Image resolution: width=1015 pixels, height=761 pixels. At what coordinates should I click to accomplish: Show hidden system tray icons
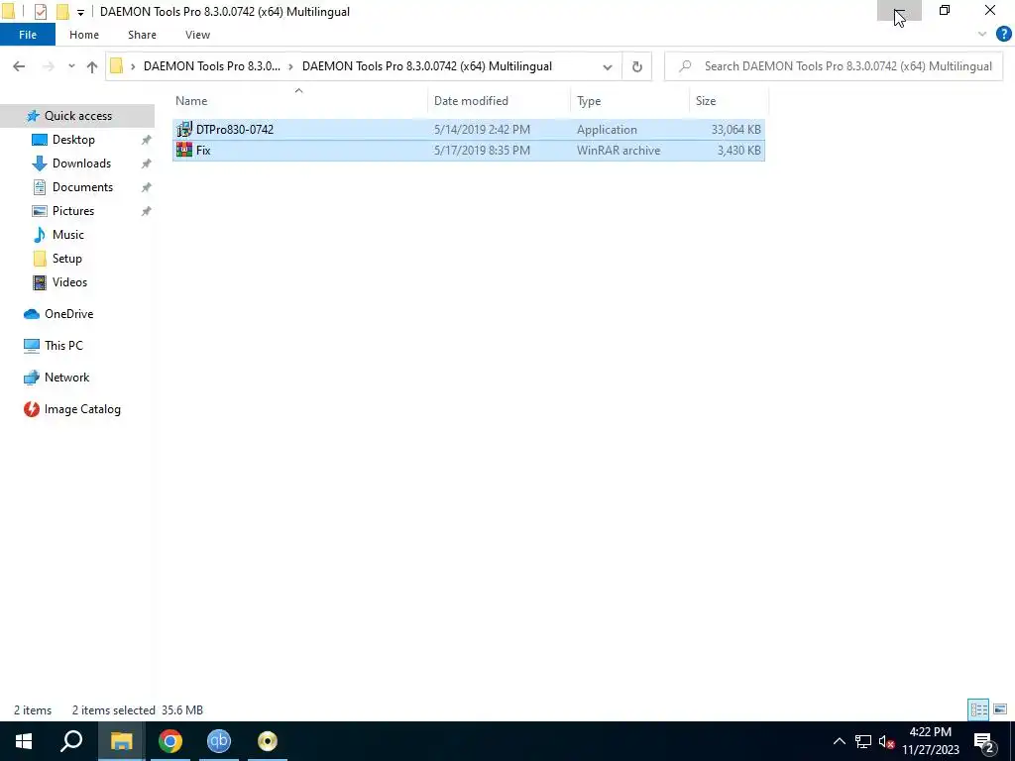coord(839,741)
